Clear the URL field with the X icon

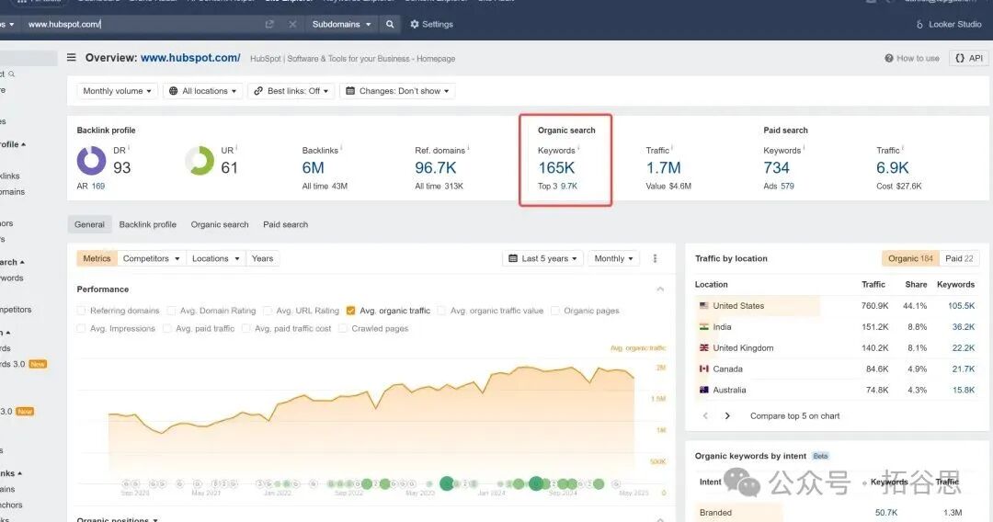[292, 24]
